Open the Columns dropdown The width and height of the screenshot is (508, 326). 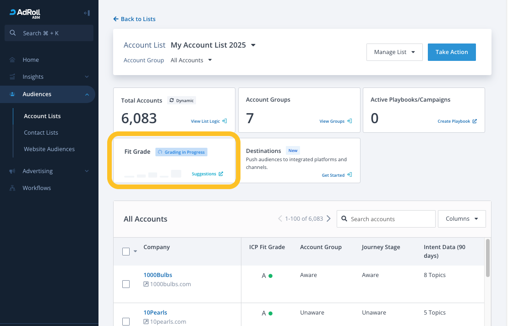point(462,219)
